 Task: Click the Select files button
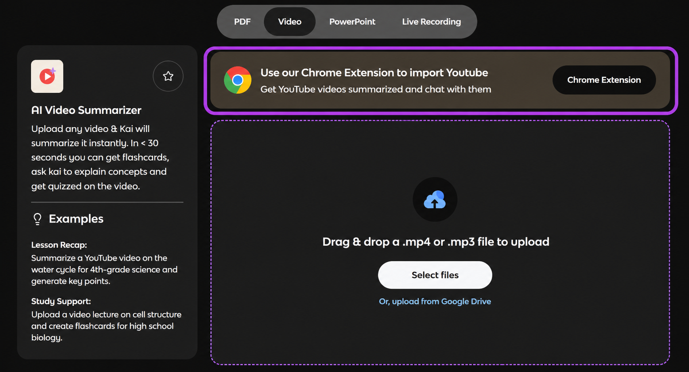pos(435,275)
